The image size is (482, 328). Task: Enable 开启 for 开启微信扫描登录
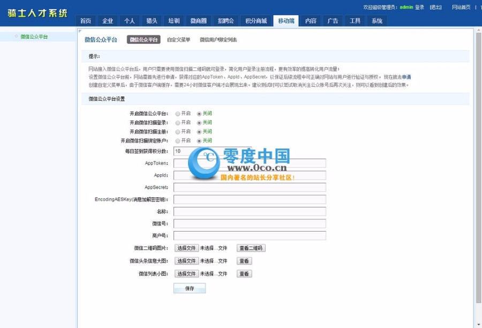[178, 122]
